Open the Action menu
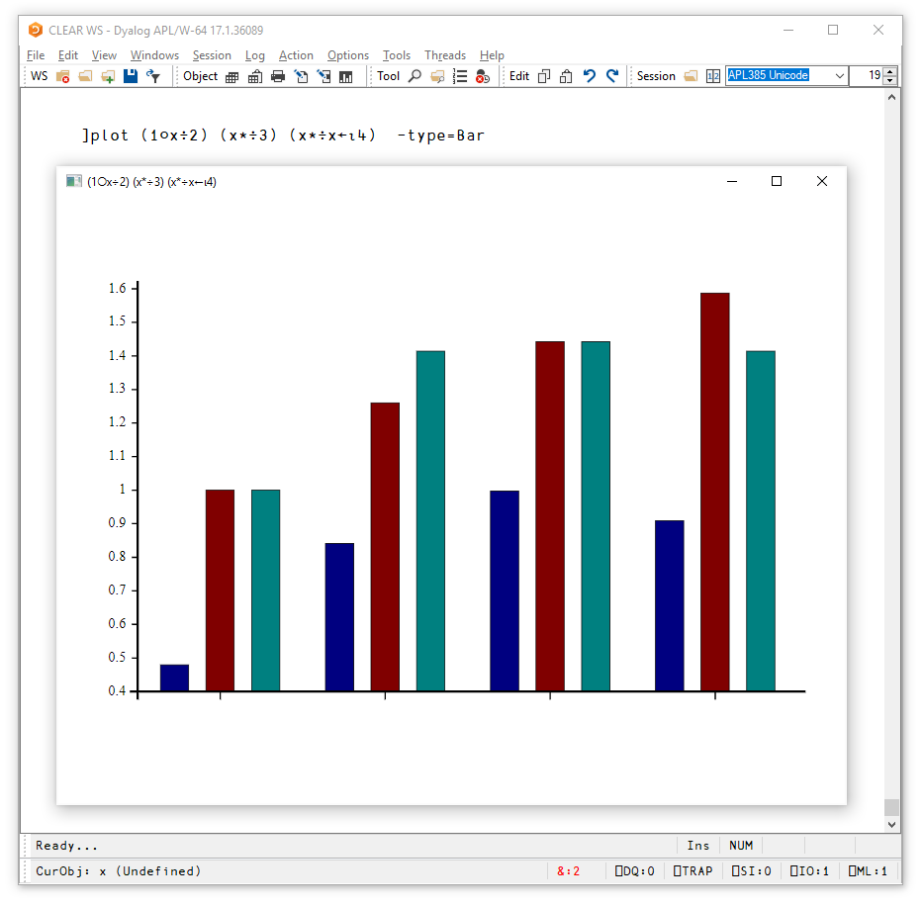924x907 pixels. (296, 55)
